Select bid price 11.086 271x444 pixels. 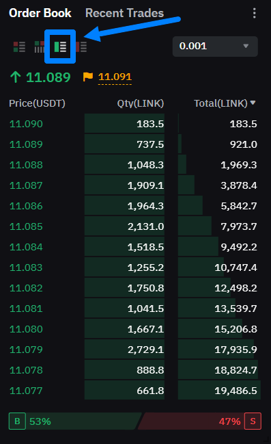coord(26,206)
